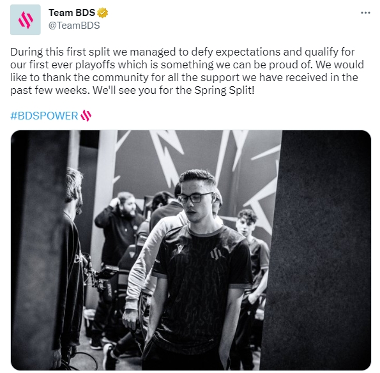
Task: Open the Team BDS profile avatar
Action: (x=25, y=20)
